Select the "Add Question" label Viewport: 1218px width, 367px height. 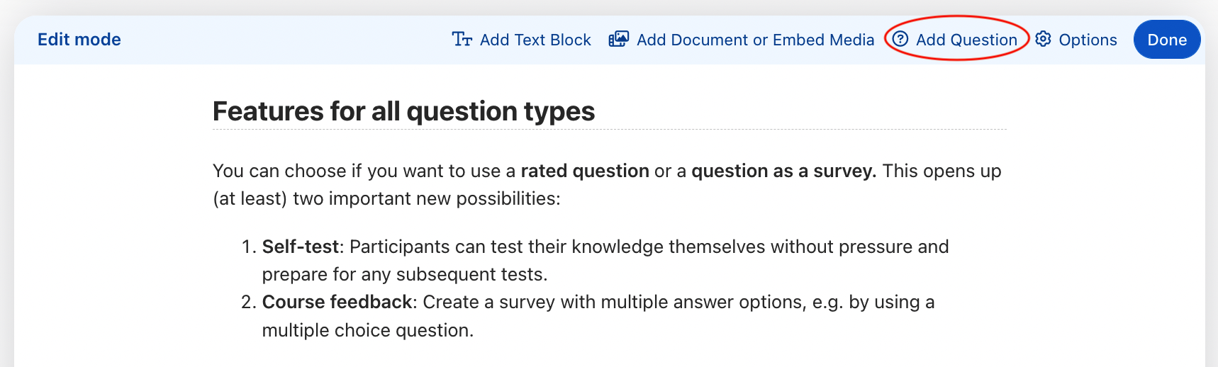click(x=966, y=40)
